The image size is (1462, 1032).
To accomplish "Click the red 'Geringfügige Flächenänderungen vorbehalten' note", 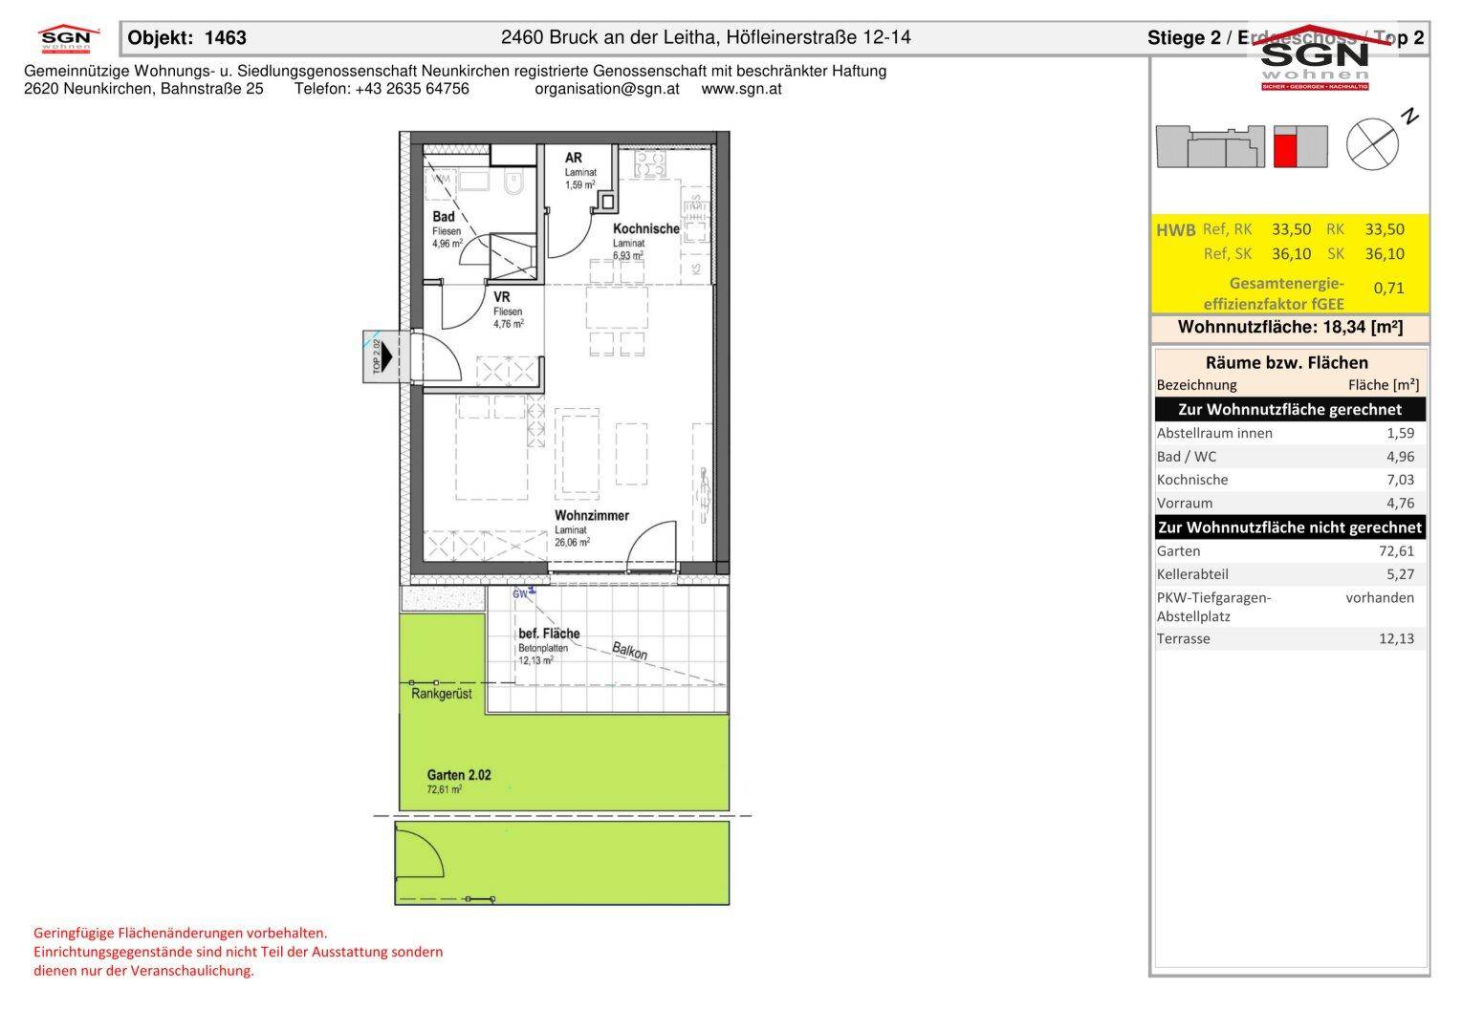I will [x=181, y=933].
